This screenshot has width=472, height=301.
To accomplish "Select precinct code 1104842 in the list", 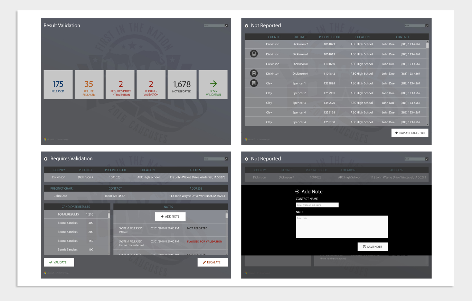I will 329,74.
